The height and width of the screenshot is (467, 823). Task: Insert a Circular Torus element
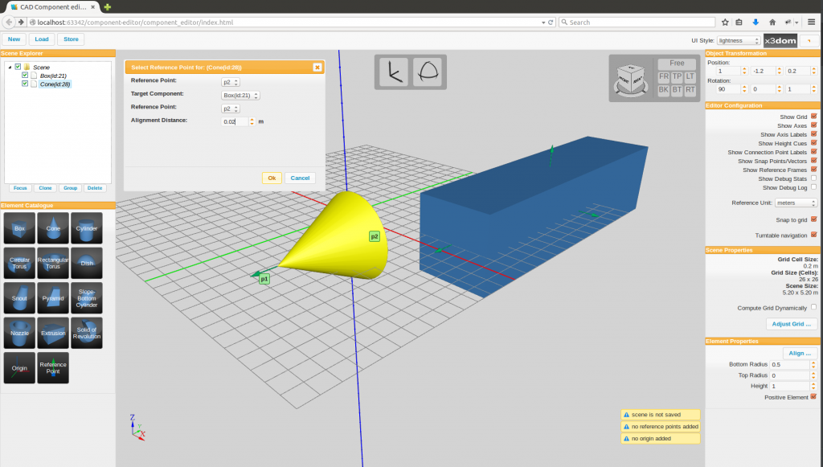point(19,263)
